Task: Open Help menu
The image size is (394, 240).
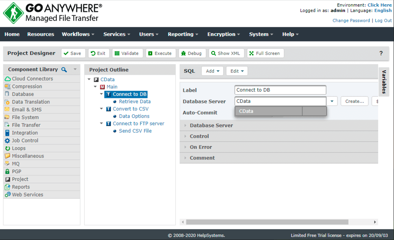Action: pyautogui.click(x=290, y=34)
